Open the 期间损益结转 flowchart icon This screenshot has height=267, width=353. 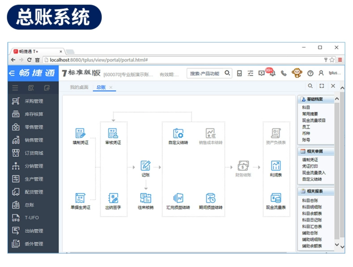point(211,198)
